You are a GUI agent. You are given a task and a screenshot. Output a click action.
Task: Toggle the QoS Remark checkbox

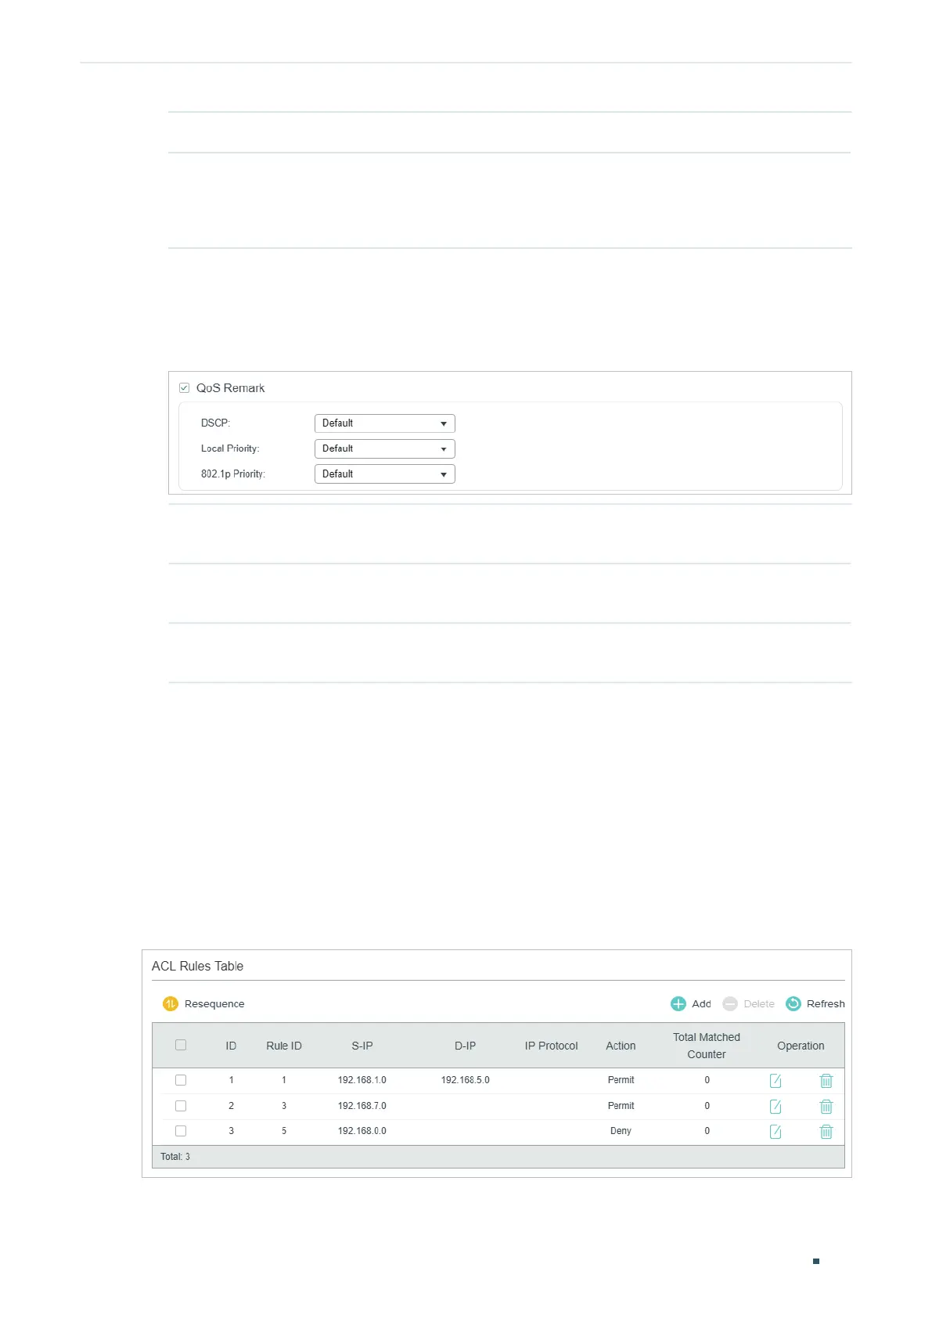click(185, 387)
